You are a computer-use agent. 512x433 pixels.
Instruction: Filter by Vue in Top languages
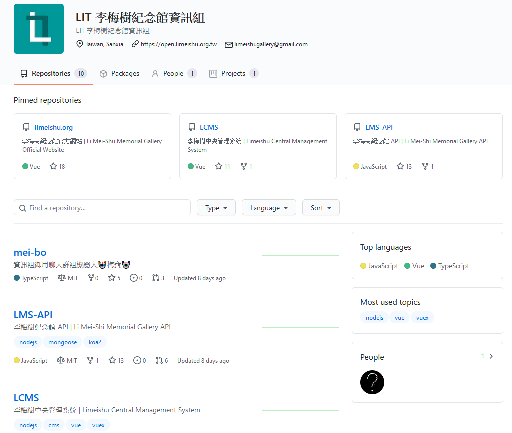point(414,266)
